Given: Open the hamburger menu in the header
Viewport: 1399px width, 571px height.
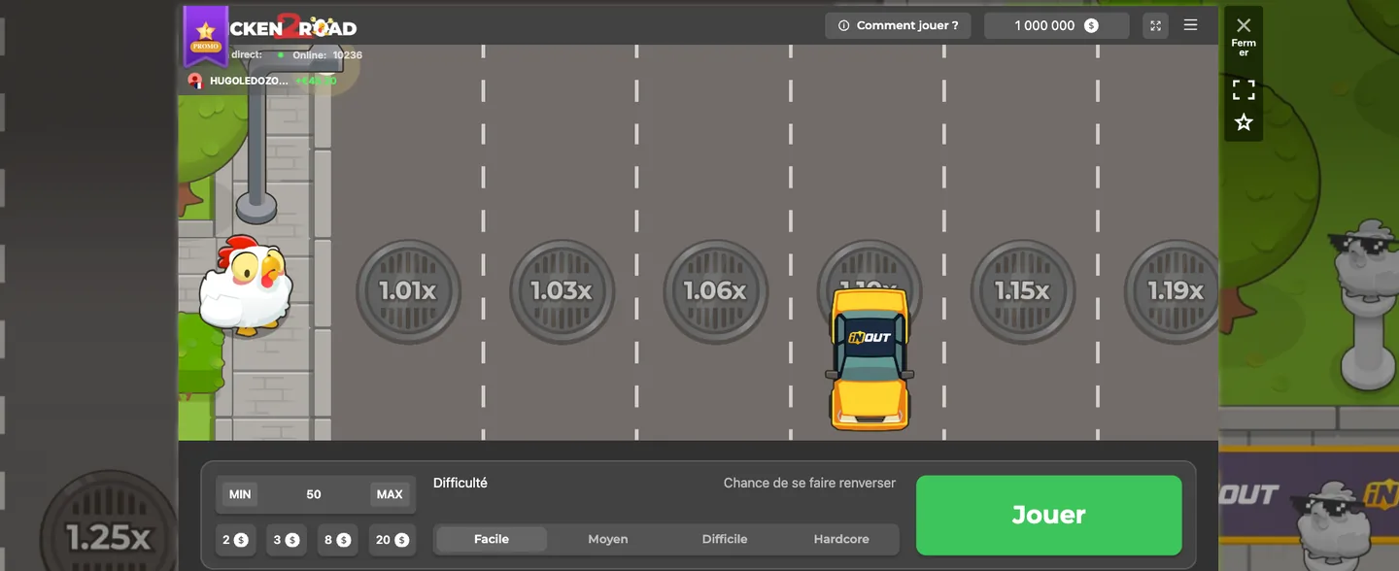Looking at the screenshot, I should [1190, 25].
